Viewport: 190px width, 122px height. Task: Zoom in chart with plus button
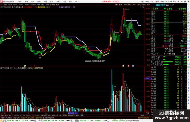[x=146, y=115]
